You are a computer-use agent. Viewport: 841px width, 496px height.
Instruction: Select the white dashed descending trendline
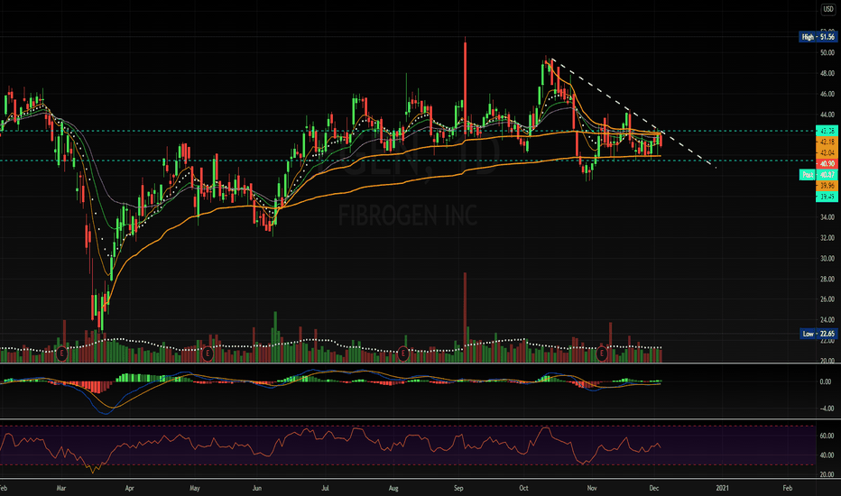tap(633, 113)
